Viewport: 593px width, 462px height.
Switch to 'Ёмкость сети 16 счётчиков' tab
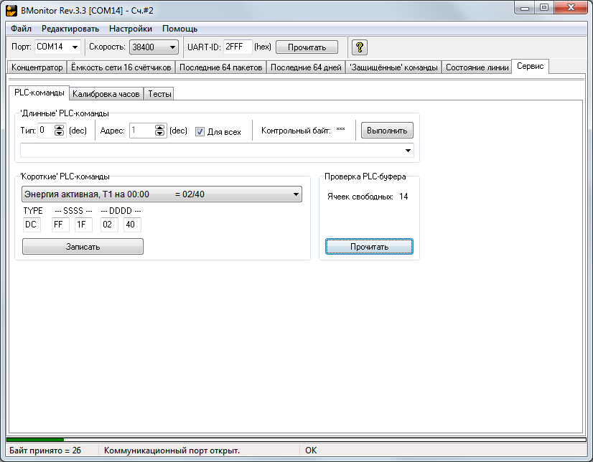coord(121,67)
